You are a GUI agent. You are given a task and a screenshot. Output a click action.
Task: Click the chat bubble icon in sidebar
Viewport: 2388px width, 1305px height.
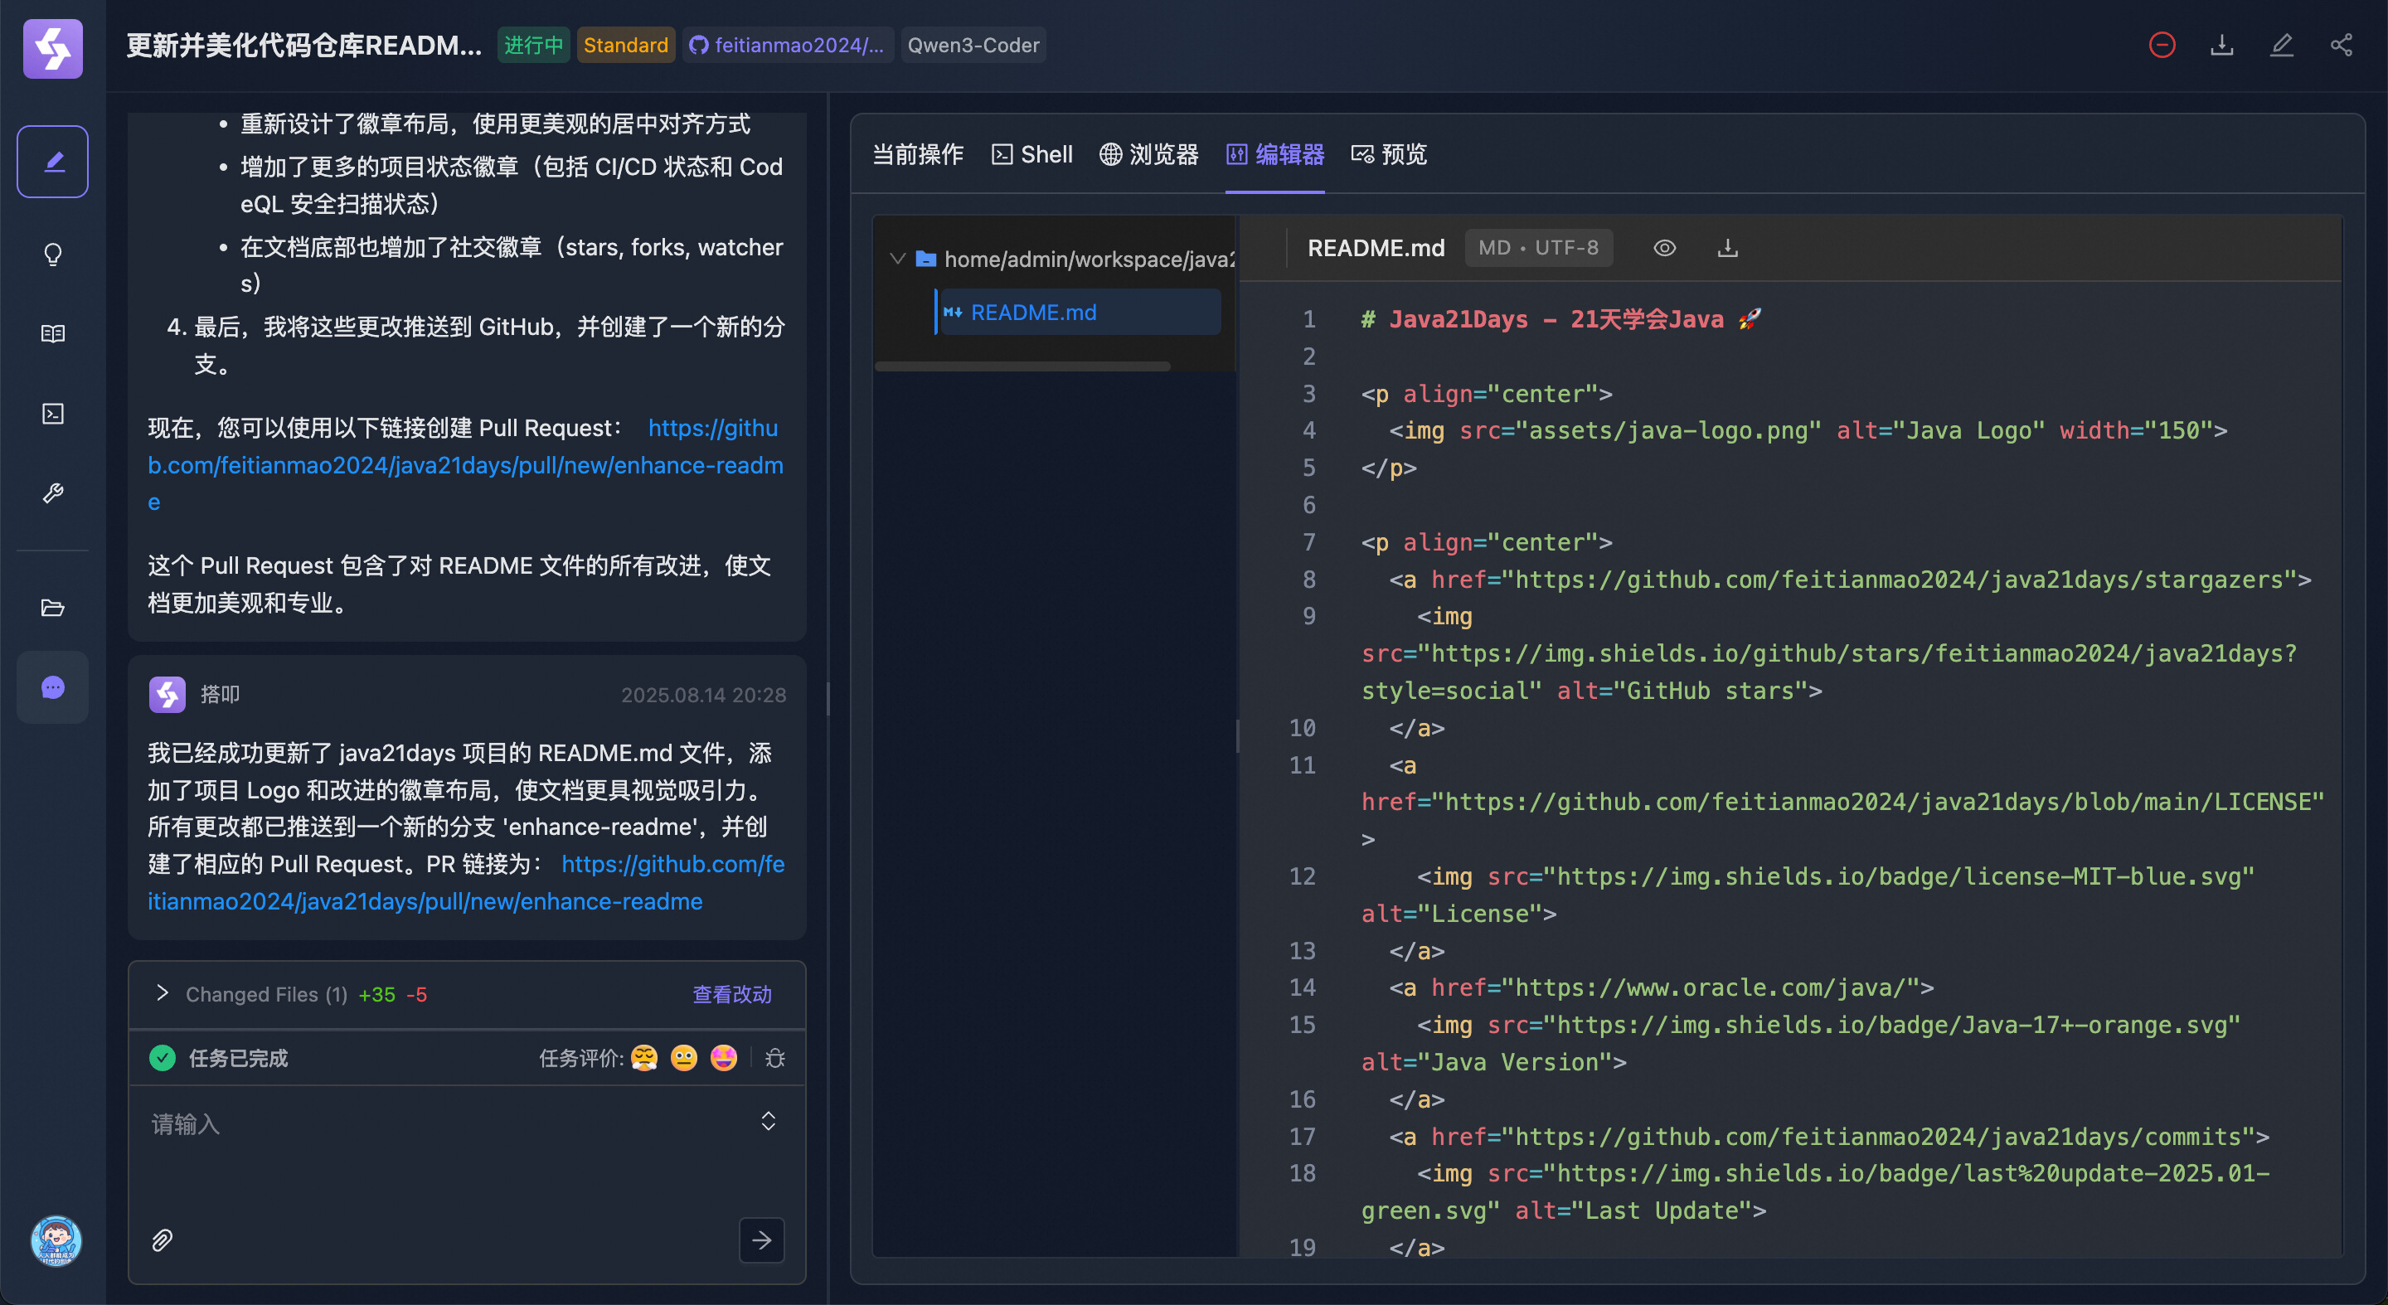[x=53, y=686]
